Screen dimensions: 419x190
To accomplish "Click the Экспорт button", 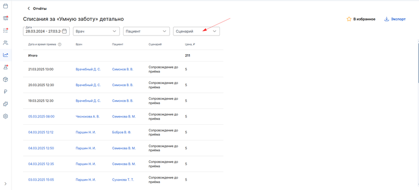I will pyautogui.click(x=395, y=19).
